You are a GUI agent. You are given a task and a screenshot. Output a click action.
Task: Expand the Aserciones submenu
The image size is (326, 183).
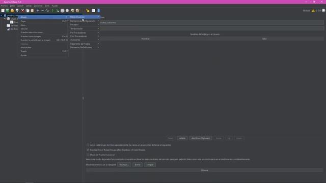point(85,40)
